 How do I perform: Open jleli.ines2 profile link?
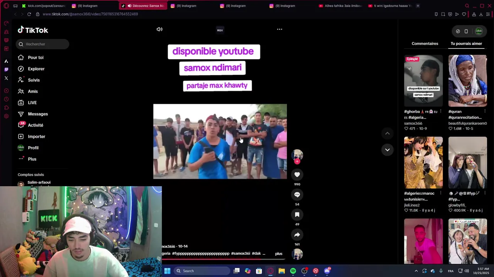(412, 205)
